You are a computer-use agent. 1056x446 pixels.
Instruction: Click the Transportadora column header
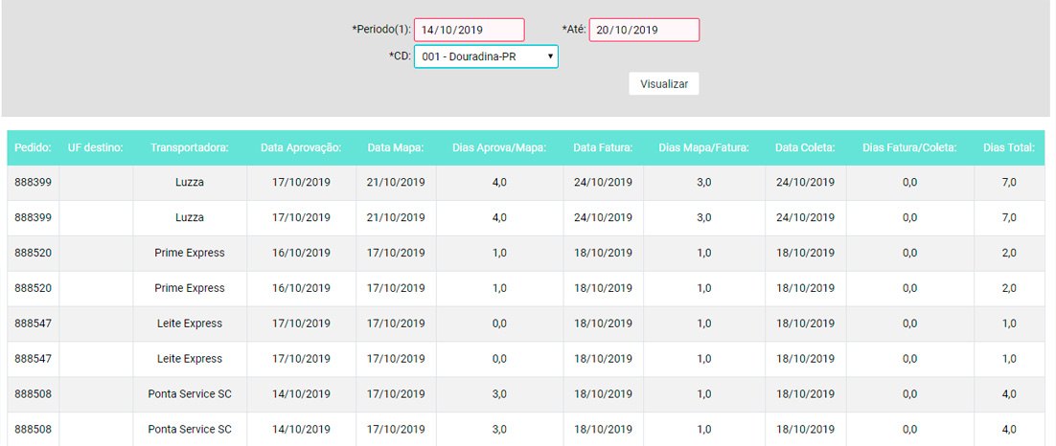190,148
